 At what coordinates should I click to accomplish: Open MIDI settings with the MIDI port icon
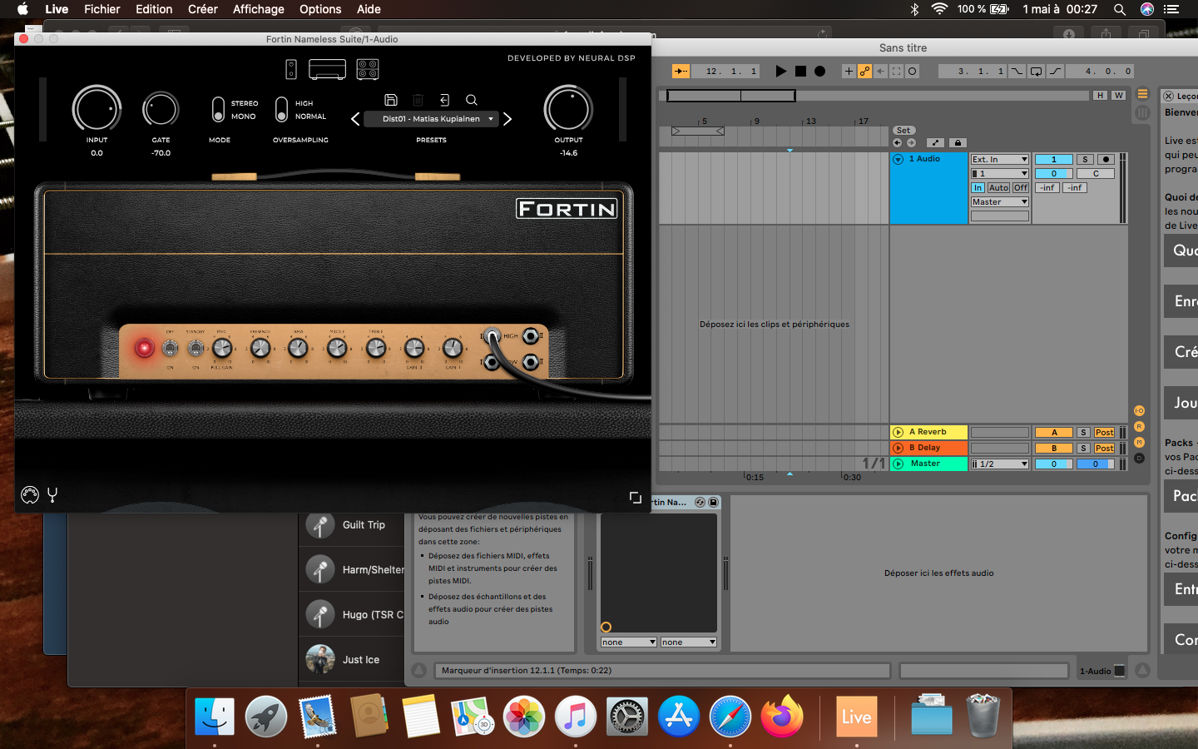30,495
